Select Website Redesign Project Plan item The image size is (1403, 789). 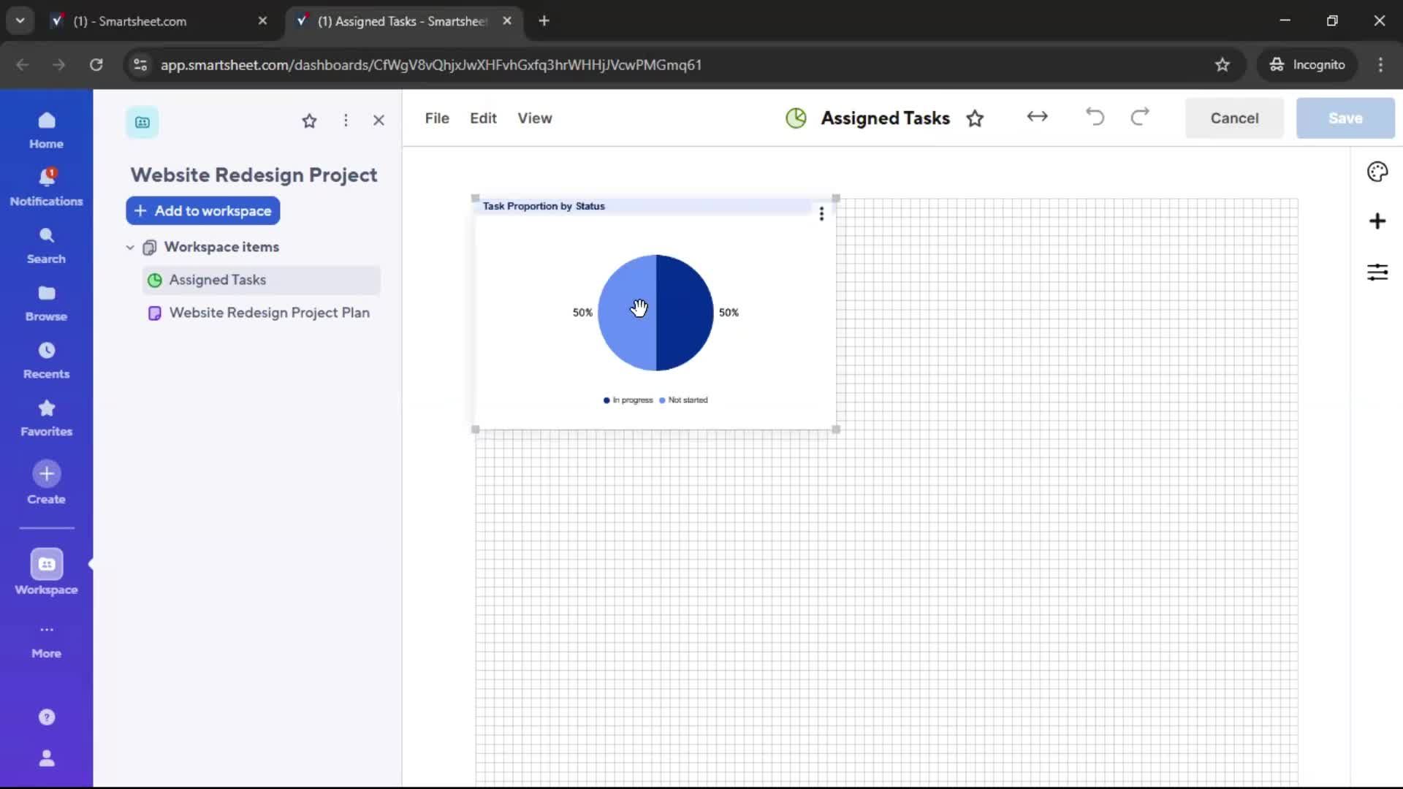point(270,313)
